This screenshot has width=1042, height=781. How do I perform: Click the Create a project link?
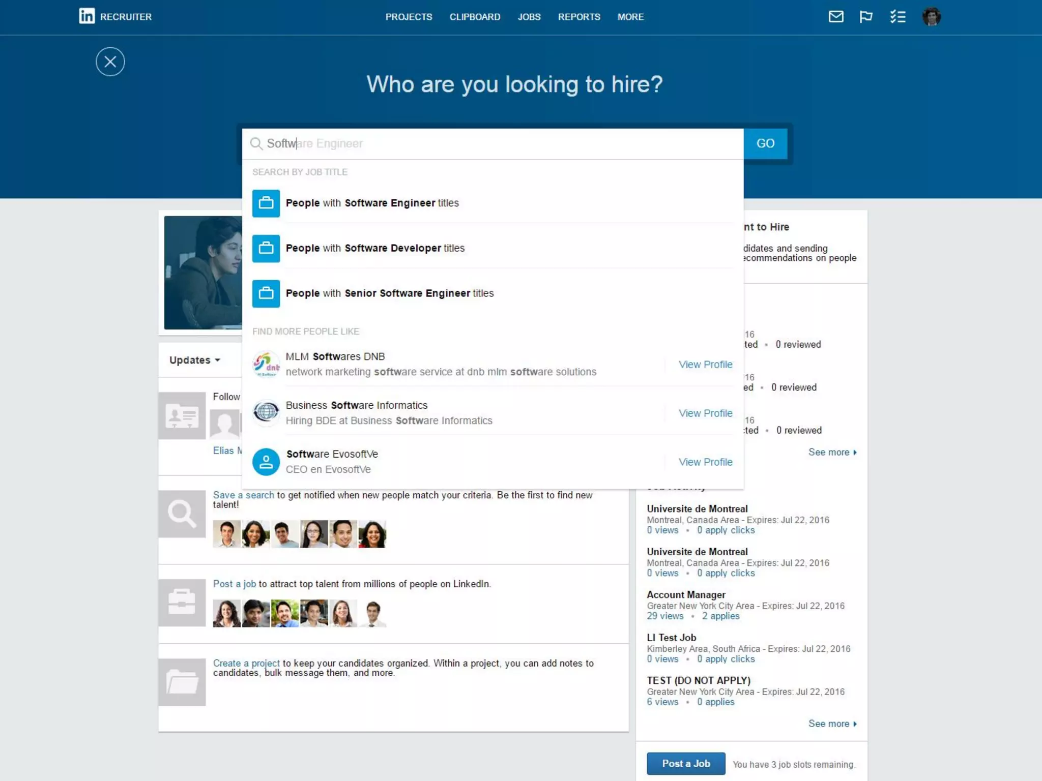point(246,664)
